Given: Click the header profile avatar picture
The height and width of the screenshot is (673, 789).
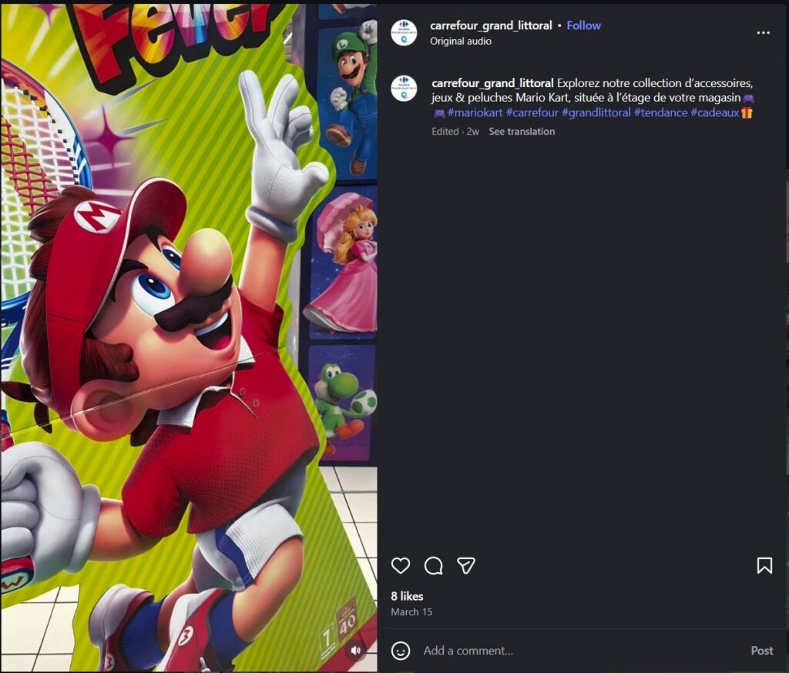Looking at the screenshot, I should click(x=404, y=32).
